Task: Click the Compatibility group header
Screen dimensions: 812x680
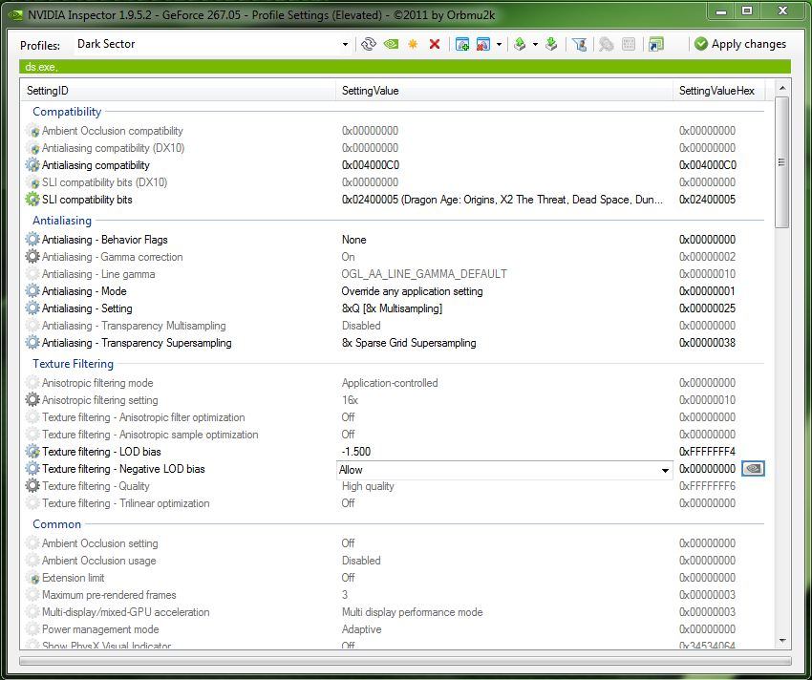Action: click(67, 112)
